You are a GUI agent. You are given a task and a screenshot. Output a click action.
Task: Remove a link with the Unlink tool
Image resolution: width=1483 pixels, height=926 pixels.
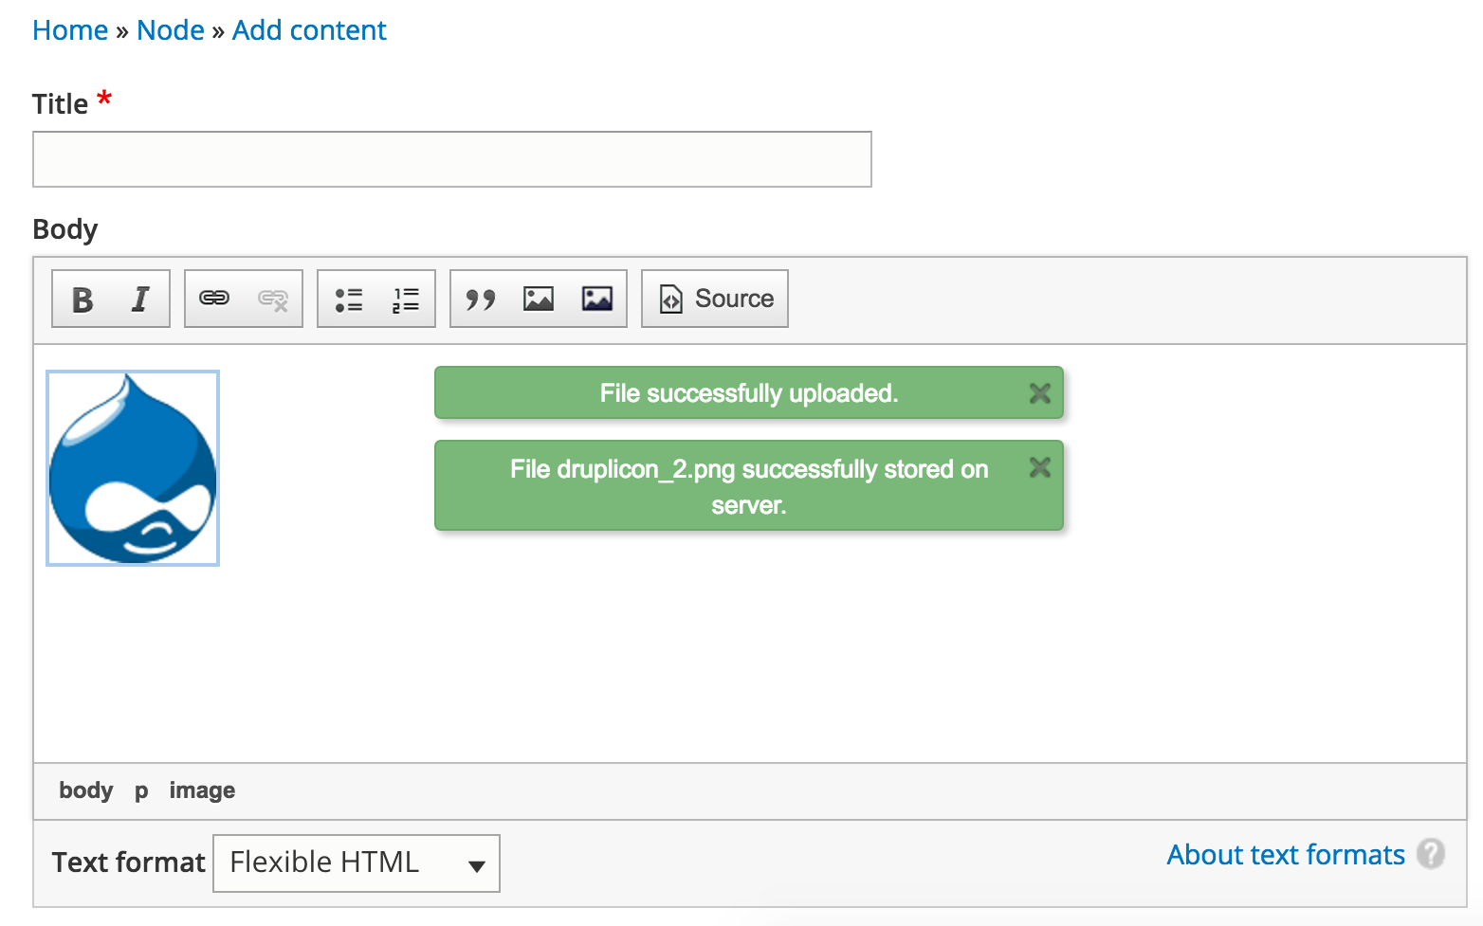(273, 298)
